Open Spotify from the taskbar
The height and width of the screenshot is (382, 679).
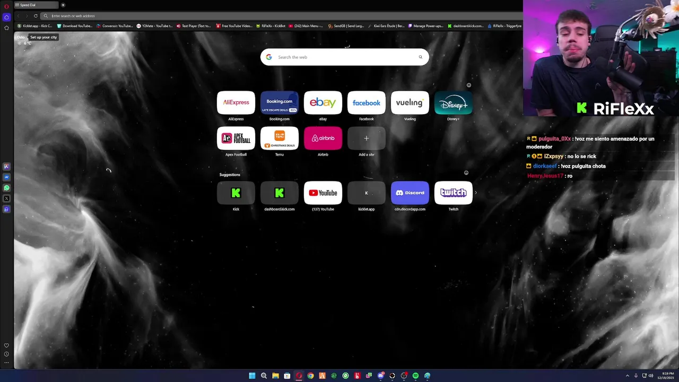[415, 376]
